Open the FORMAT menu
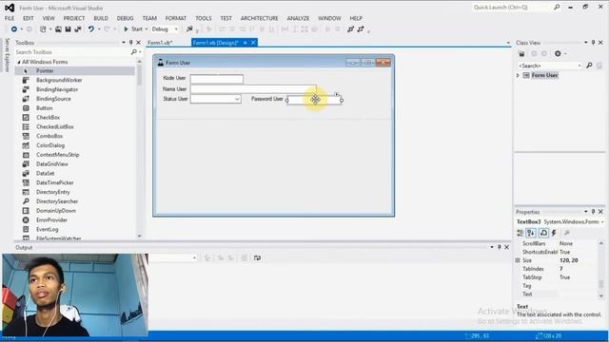 [x=175, y=18]
